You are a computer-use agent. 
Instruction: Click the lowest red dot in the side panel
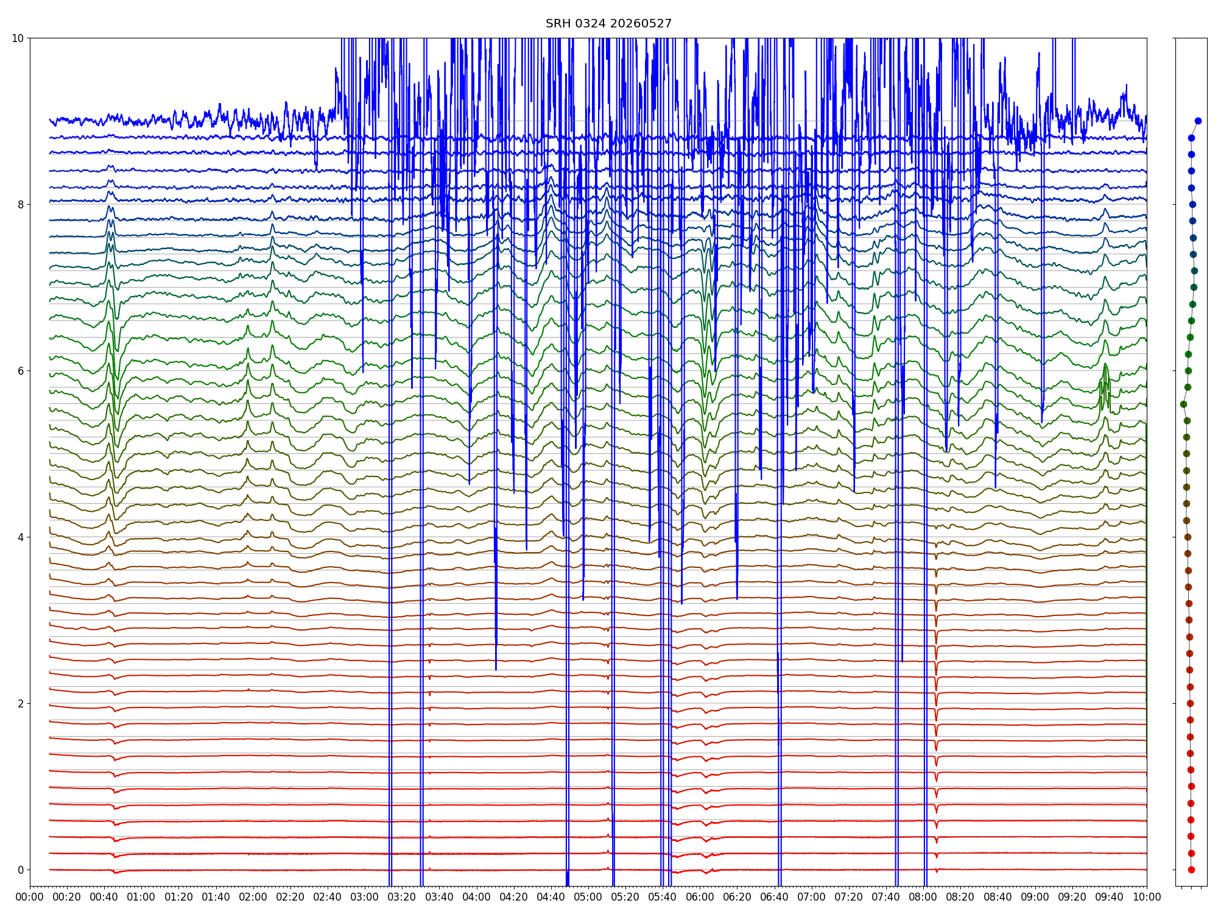pos(1191,870)
